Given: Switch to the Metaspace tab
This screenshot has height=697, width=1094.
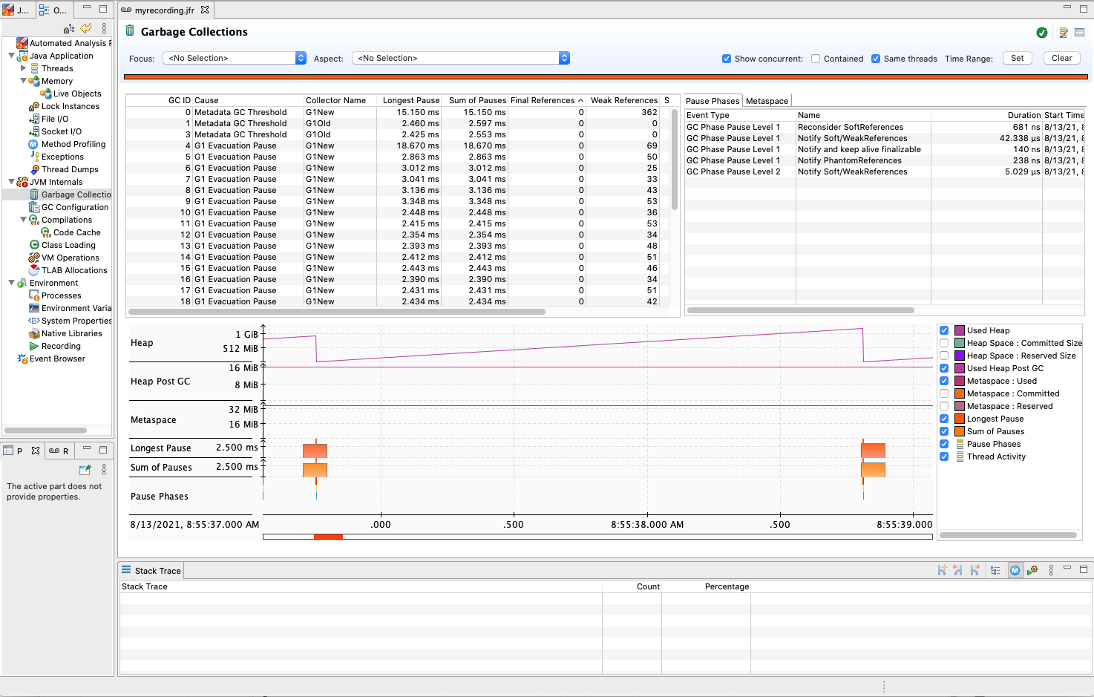Looking at the screenshot, I should [x=767, y=101].
